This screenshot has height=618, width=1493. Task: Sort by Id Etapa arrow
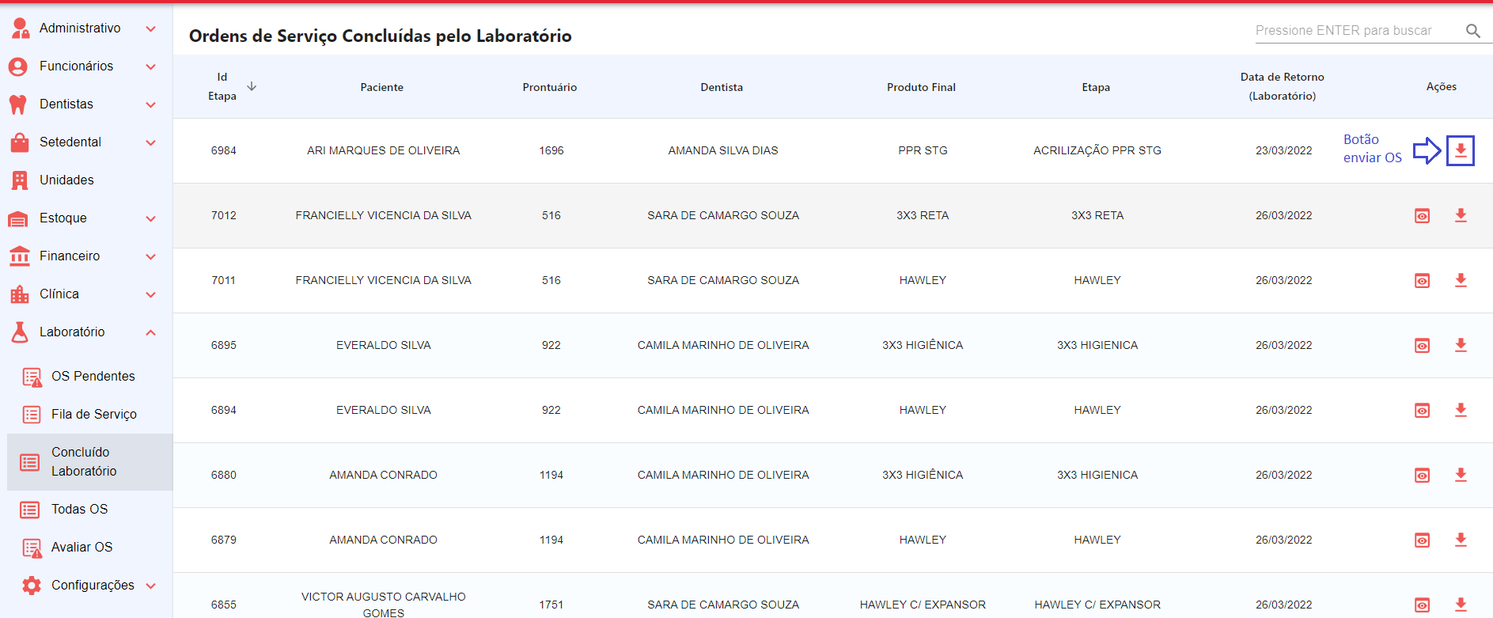pos(252,86)
